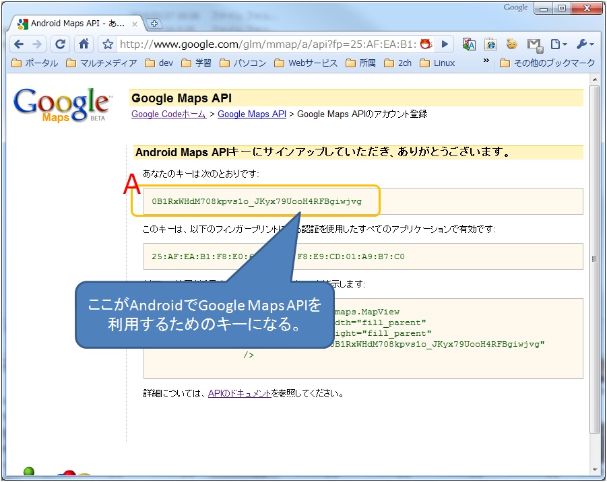Screen dimensions: 607x482
Task: Open the 2ch bookmark folder
Action: [x=398, y=63]
